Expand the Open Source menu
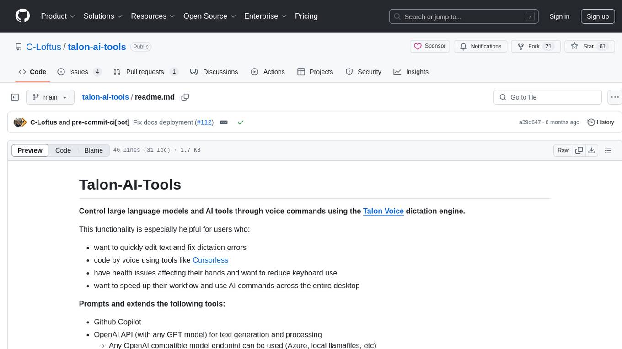 point(209,16)
